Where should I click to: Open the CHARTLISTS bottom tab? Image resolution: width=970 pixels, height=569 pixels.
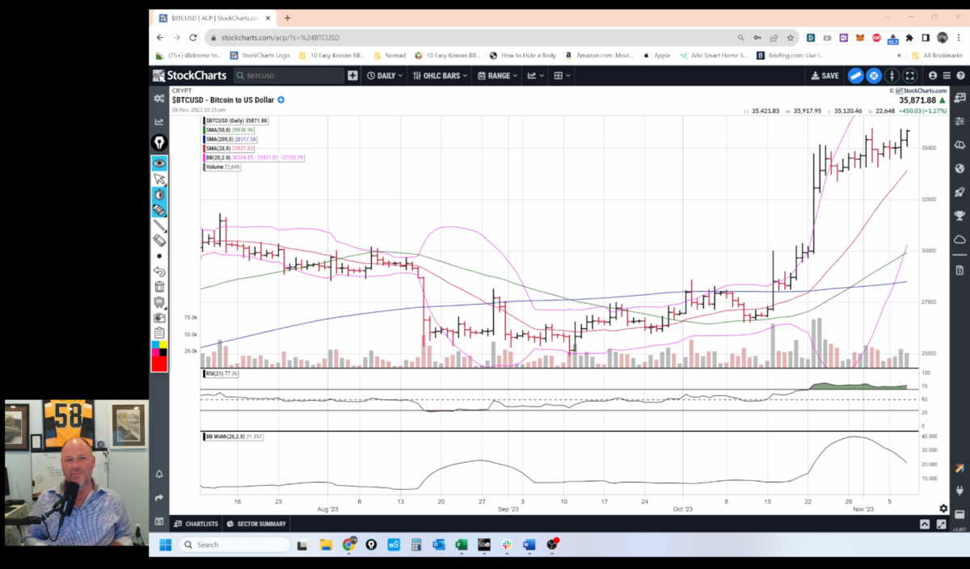coord(196,524)
